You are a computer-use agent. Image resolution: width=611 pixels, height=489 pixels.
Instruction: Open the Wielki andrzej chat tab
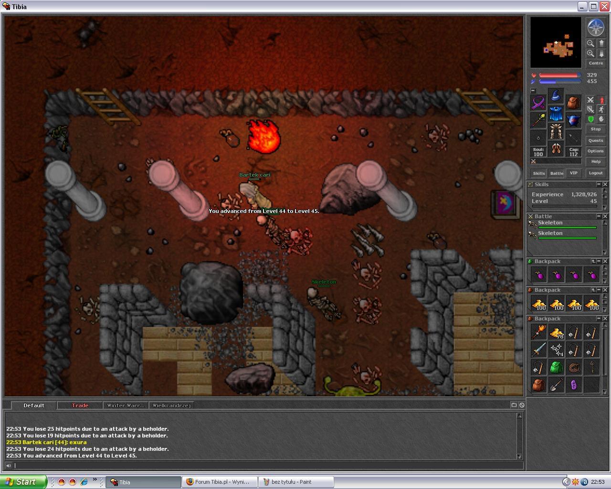pyautogui.click(x=171, y=405)
